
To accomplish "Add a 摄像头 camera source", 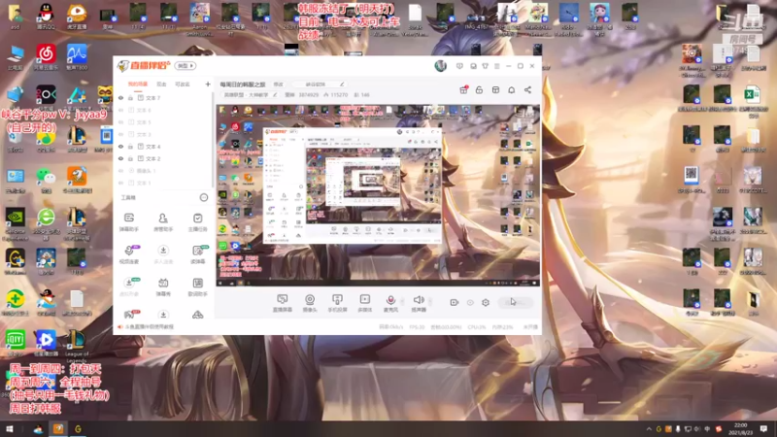I will click(310, 303).
